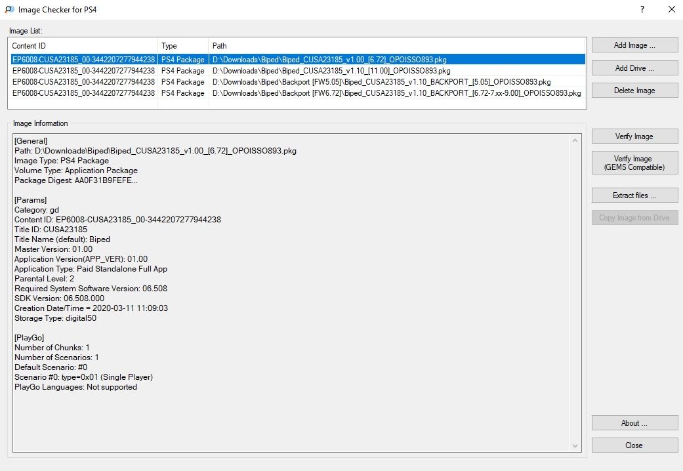
Task: Click the SDK Version: 06.508.000 line
Action: coord(59,298)
